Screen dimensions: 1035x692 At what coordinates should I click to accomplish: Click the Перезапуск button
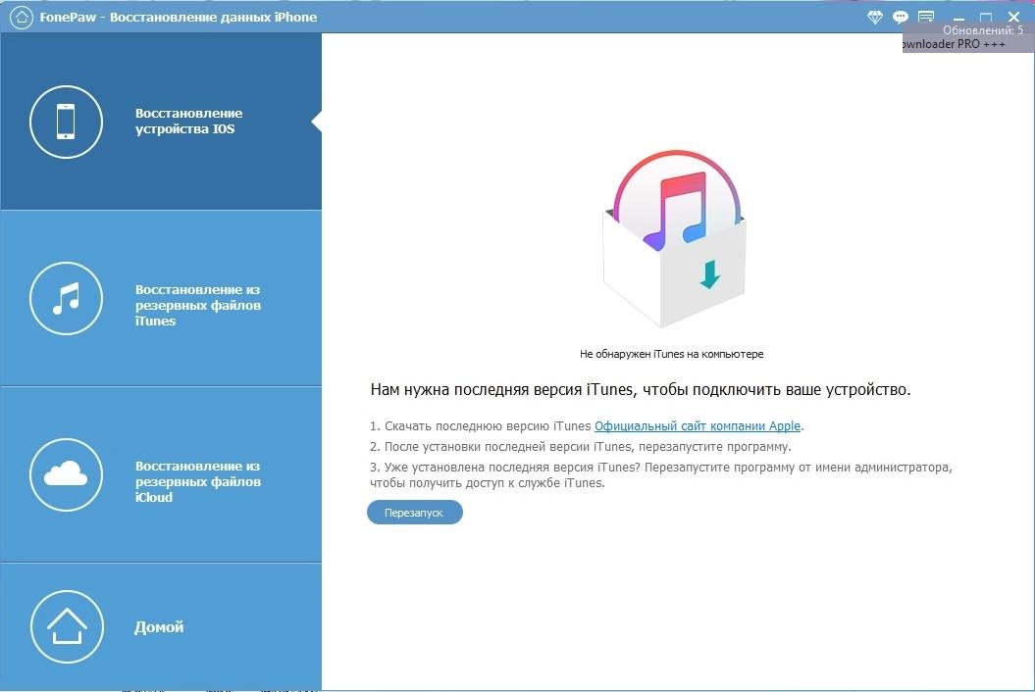pyautogui.click(x=415, y=513)
